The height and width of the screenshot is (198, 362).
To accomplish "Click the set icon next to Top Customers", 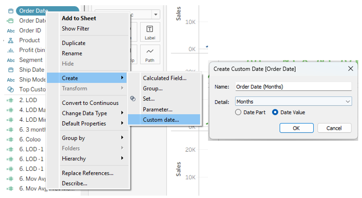I will pyautogui.click(x=11, y=89).
